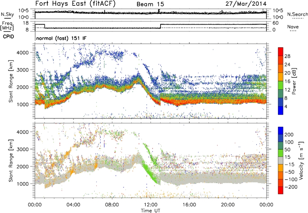The height and width of the screenshot is (213, 308).
Task: Click the '-15' tick on Velocity scale
Action: click(290, 164)
